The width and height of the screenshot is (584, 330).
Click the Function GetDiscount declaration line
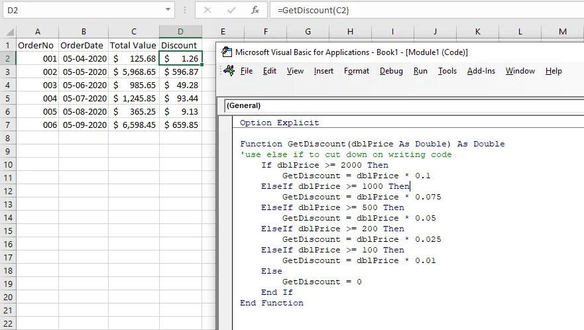(373, 144)
